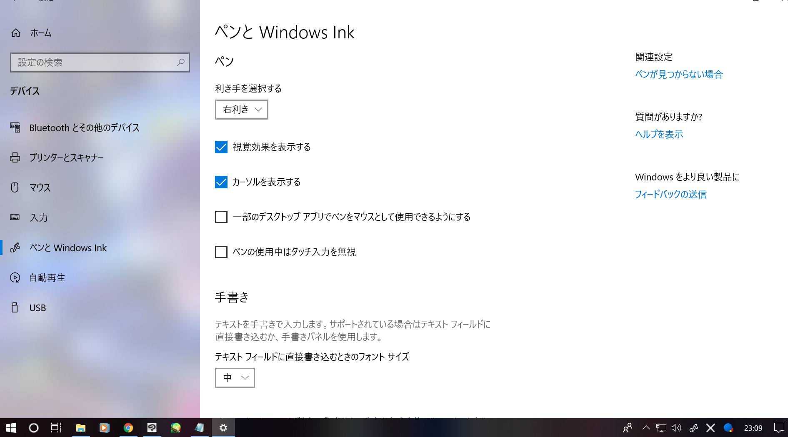The image size is (788, 437).
Task: Click the IME X indicator in tray
Action: (711, 428)
